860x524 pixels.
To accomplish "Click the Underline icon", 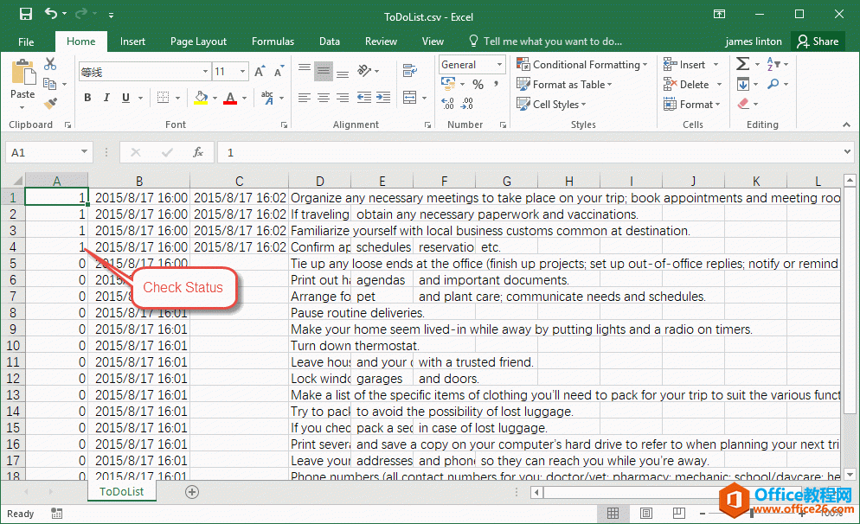I will 123,98.
